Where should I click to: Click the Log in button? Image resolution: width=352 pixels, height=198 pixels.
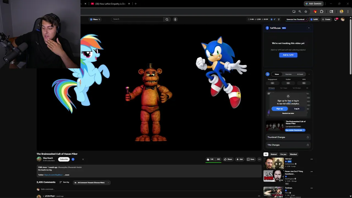297,109
